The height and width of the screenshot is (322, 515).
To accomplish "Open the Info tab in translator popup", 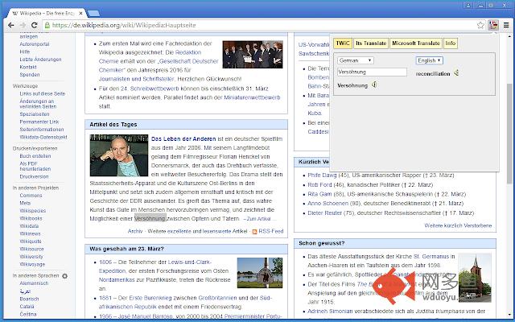I will [451, 43].
